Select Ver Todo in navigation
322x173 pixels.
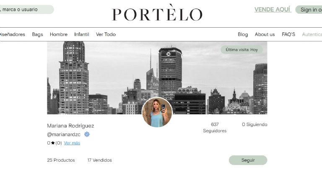click(x=106, y=34)
